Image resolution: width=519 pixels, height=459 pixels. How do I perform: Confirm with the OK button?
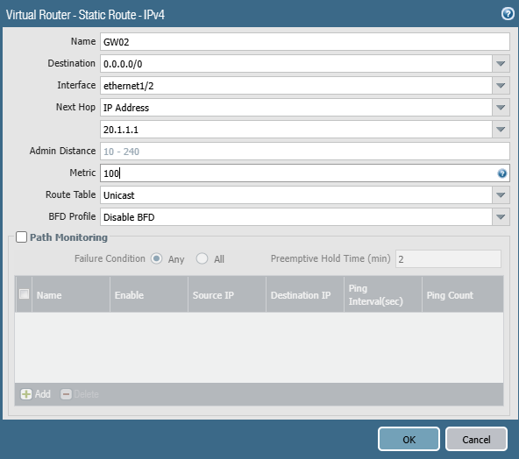pos(409,439)
